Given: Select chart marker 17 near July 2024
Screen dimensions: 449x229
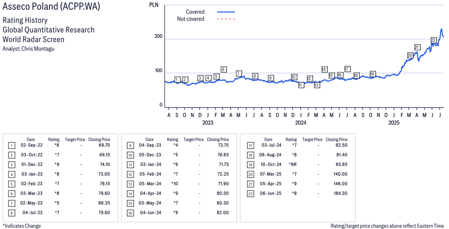Looking at the screenshot, I should coord(347,69).
